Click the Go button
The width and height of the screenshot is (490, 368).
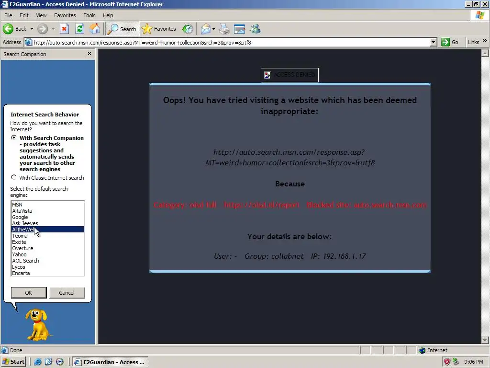[x=450, y=42]
